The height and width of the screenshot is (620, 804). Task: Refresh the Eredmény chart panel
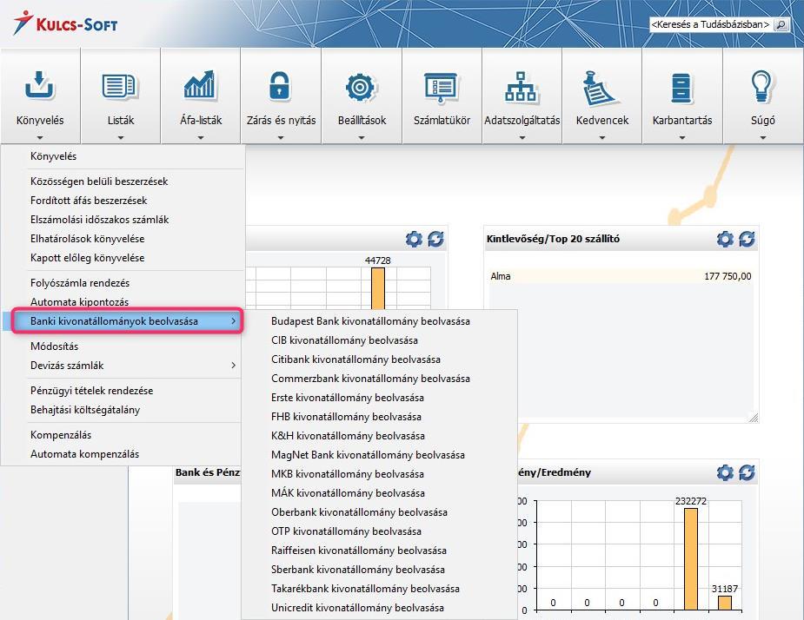[x=747, y=472]
